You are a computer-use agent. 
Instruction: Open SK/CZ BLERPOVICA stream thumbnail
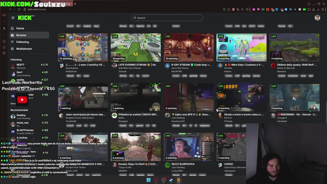click(189, 147)
